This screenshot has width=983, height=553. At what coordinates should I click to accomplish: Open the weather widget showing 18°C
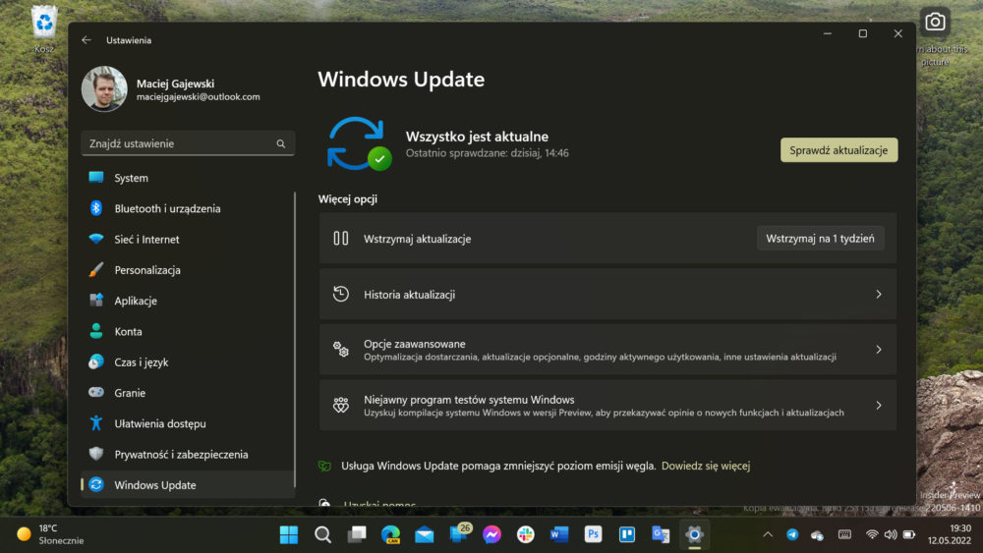(50, 534)
